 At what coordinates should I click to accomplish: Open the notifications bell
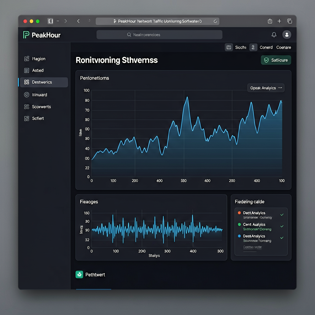(x=274, y=34)
